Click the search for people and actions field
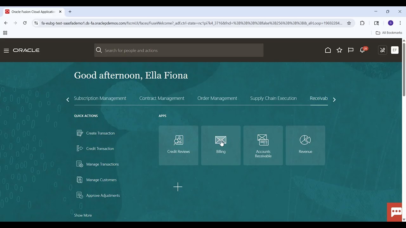406x228 pixels. [x=179, y=50]
